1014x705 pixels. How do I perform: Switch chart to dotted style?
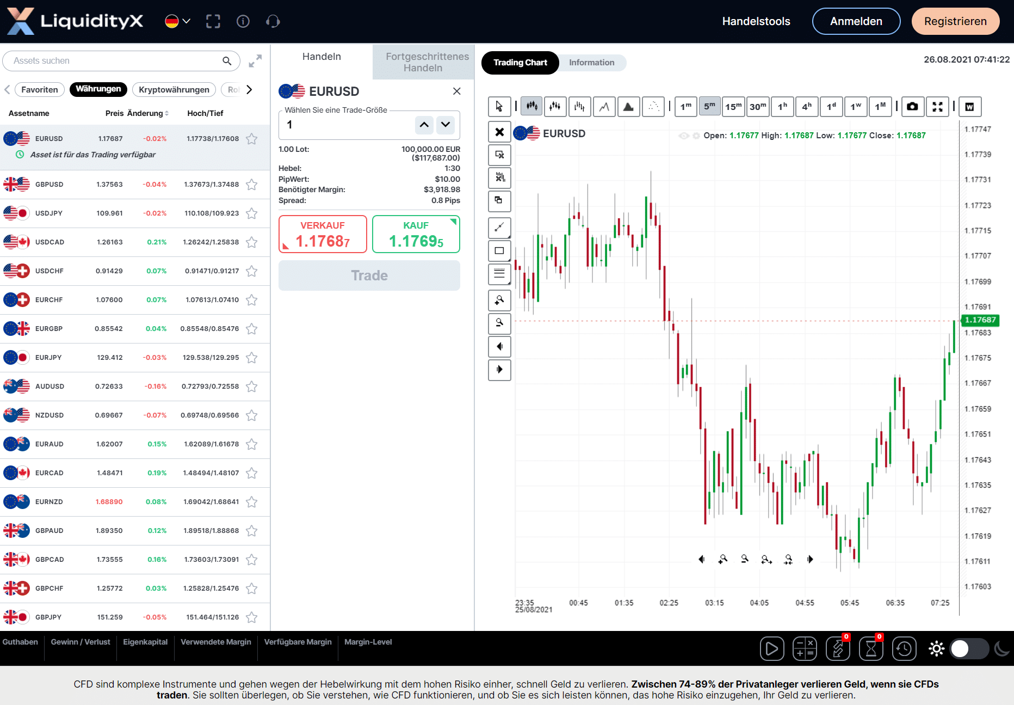pyautogui.click(x=653, y=107)
